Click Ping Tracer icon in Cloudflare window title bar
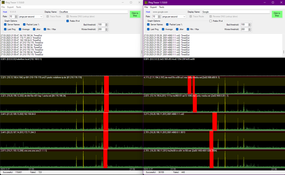The width and height of the screenshot is (285, 175). click(3, 2)
